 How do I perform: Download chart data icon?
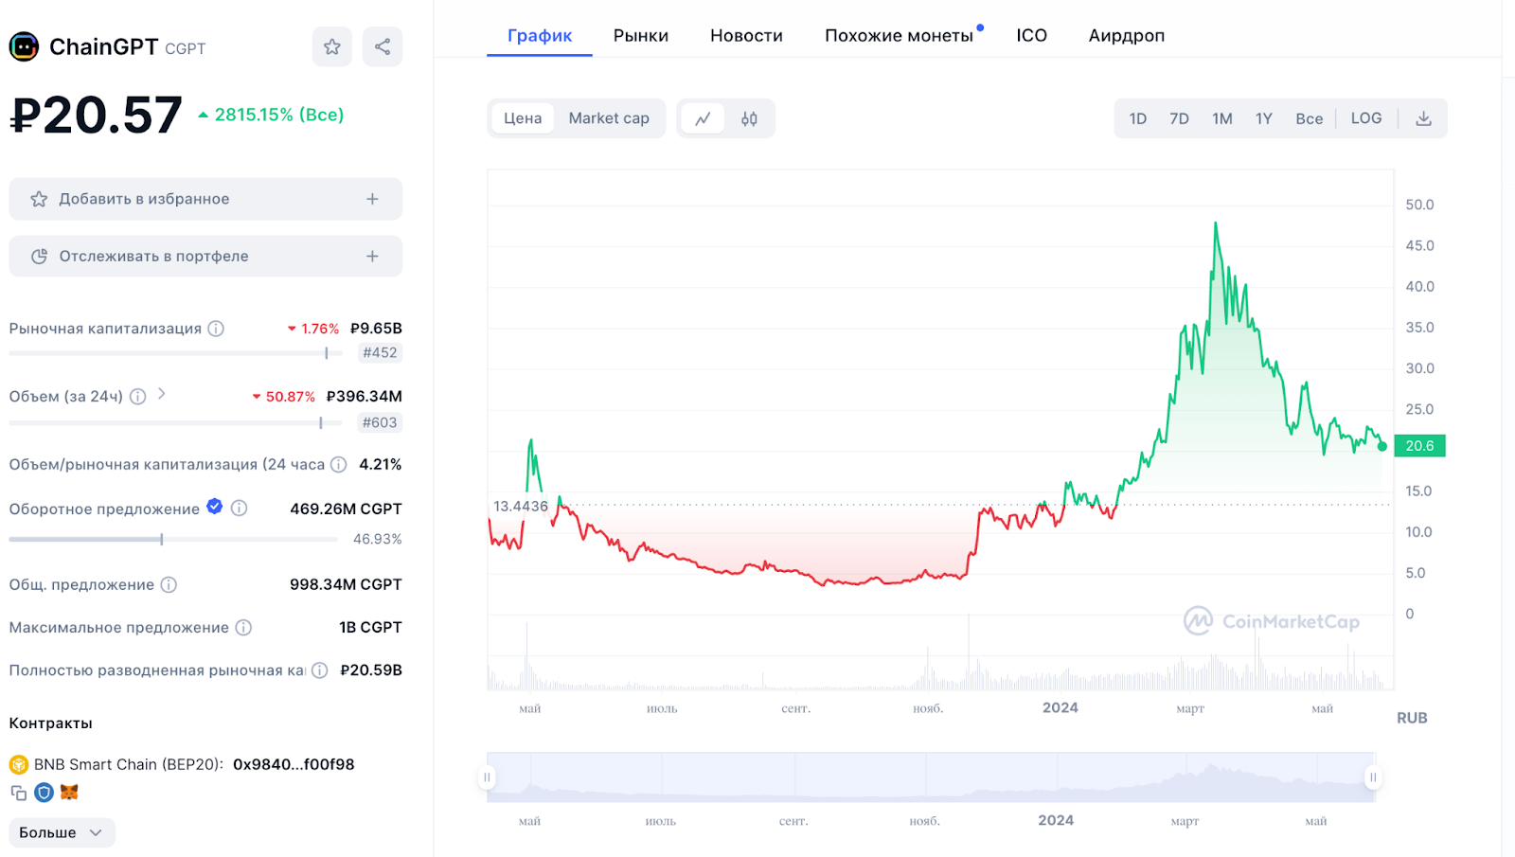(x=1423, y=118)
